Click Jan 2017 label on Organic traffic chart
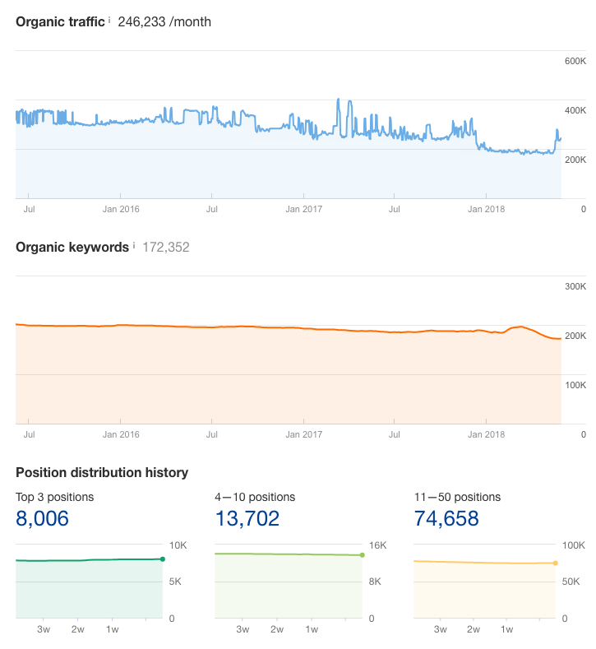 pos(303,210)
